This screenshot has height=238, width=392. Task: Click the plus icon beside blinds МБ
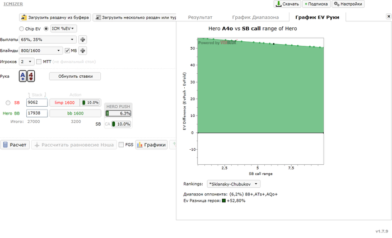83,51
